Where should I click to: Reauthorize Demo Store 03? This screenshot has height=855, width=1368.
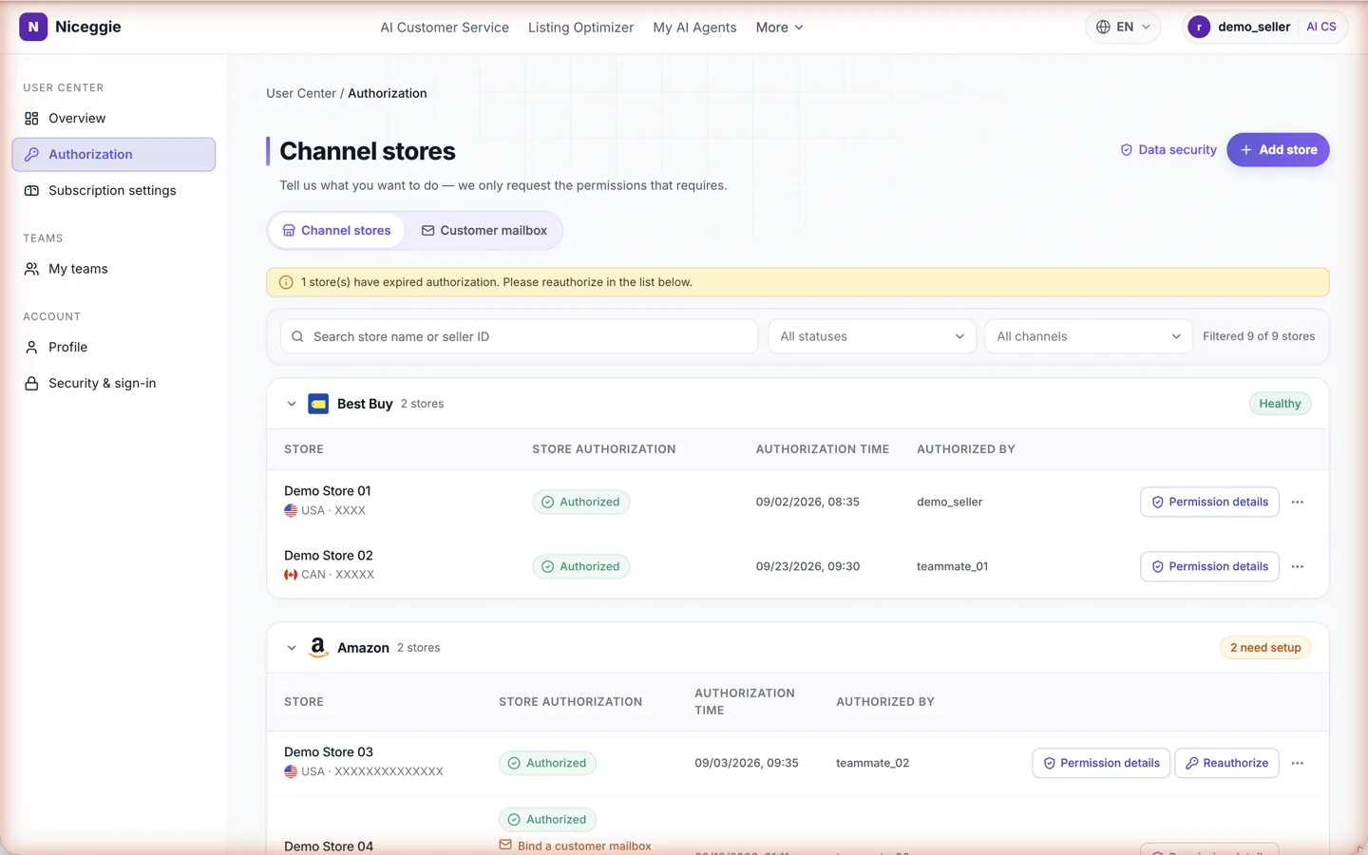(x=1226, y=763)
